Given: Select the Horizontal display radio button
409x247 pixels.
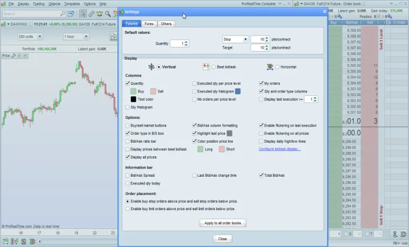Looking at the screenshot, I should [x=278, y=67].
